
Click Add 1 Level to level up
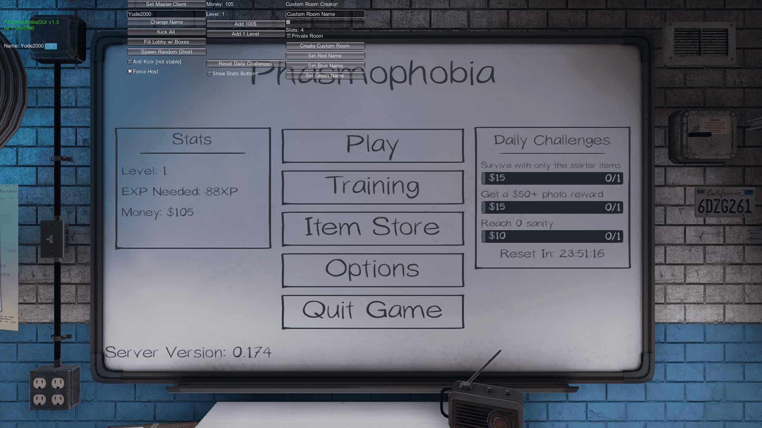coord(245,33)
